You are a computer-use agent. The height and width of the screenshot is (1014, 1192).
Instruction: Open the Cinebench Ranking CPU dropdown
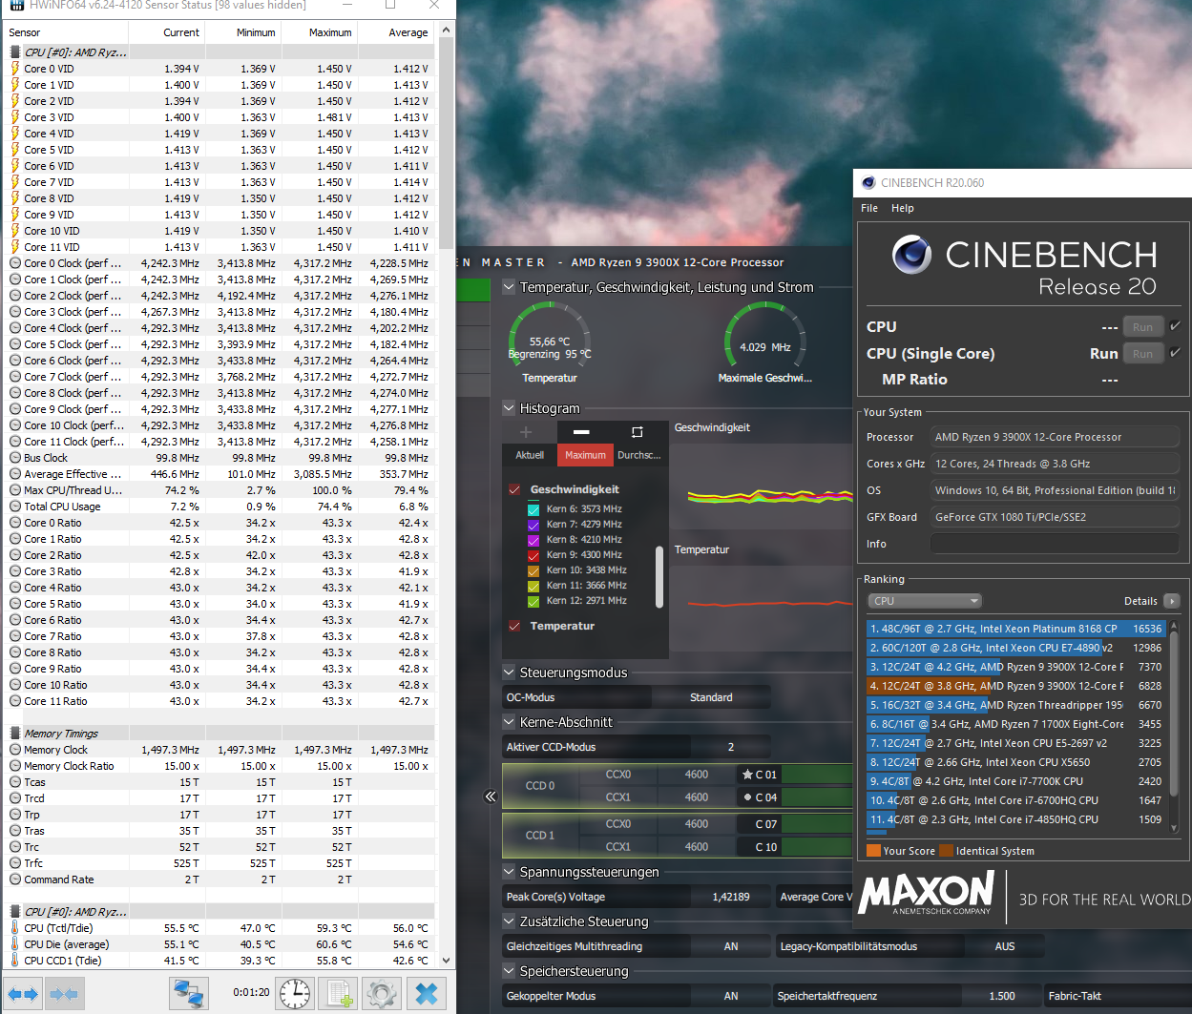click(x=925, y=601)
